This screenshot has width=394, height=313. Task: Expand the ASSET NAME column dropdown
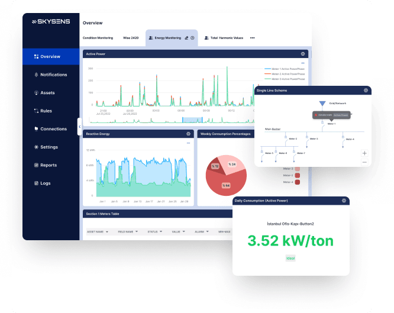click(106, 231)
